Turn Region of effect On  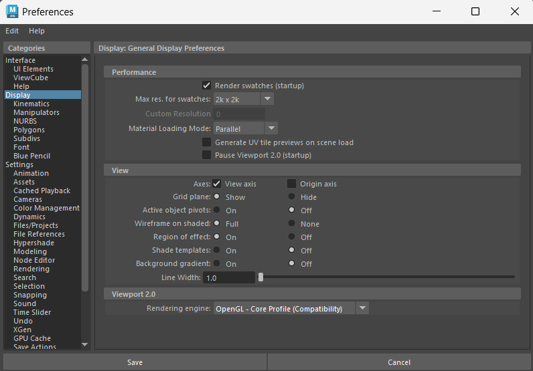coord(216,237)
